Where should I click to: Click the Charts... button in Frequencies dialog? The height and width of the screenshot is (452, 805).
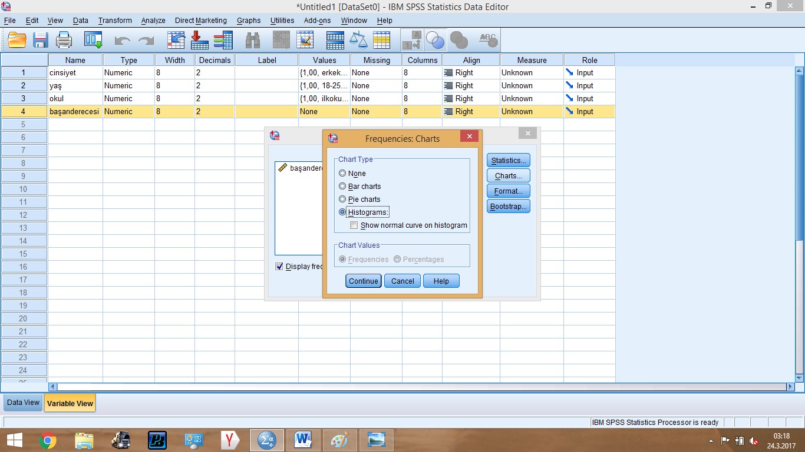click(509, 176)
